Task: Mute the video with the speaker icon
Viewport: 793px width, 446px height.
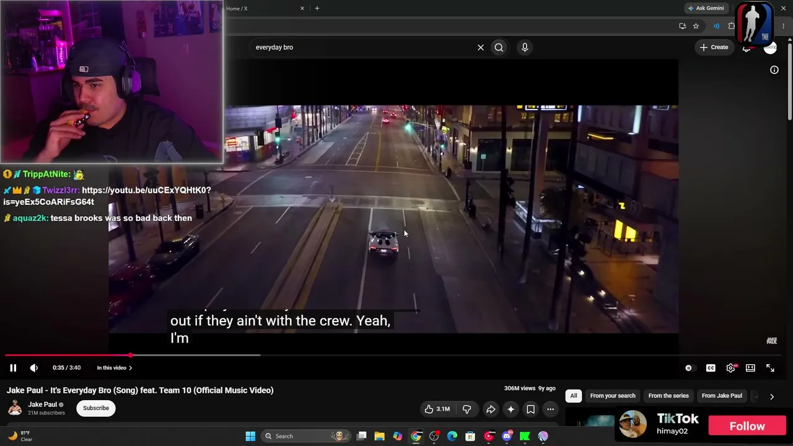Action: click(34, 368)
